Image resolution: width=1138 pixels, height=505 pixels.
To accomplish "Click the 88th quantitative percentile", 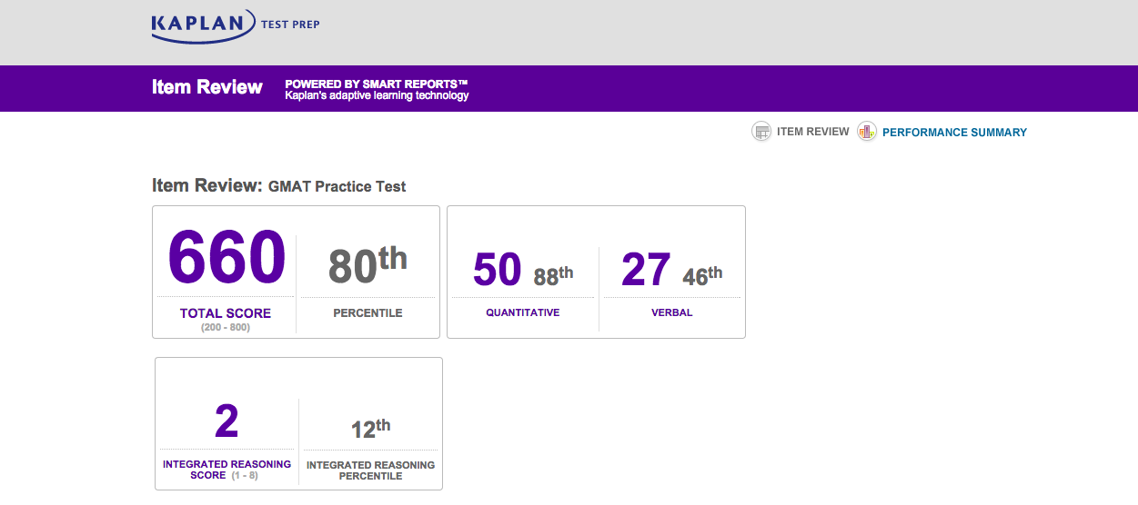I will [x=553, y=275].
